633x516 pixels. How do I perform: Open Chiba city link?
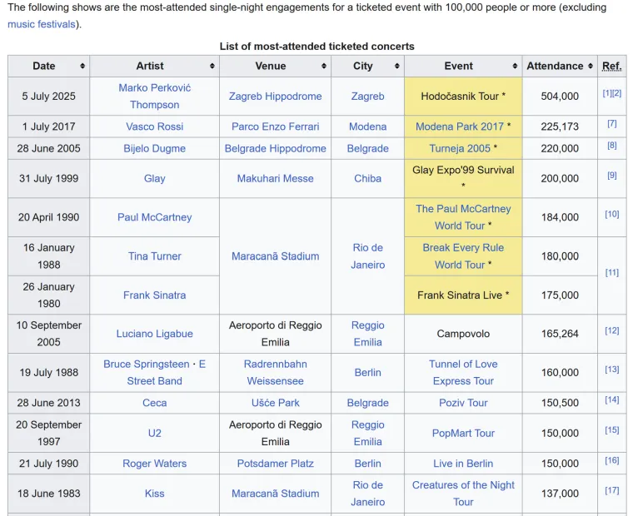click(x=368, y=178)
